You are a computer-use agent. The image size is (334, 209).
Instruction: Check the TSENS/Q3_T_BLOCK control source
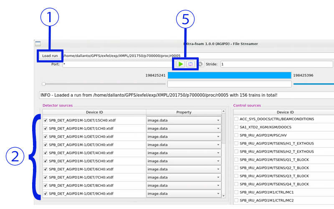click(236, 176)
